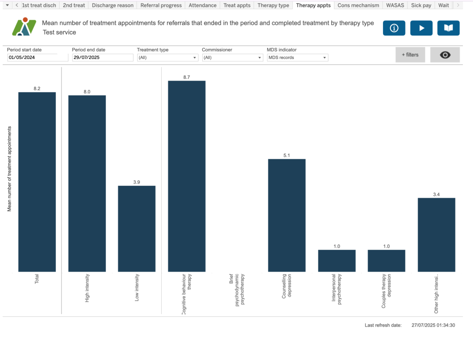Click the + filters button

tap(410, 55)
